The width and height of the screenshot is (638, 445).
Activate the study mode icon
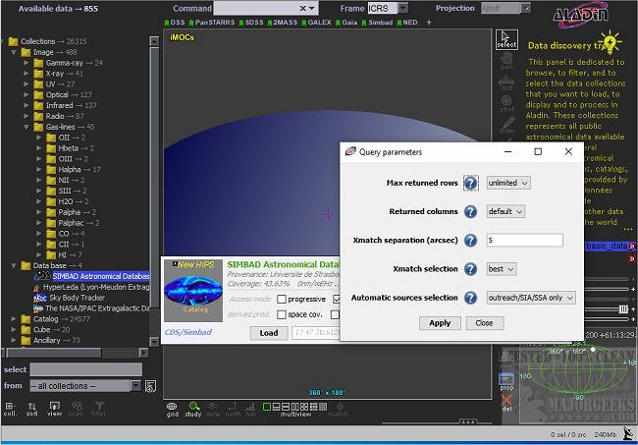click(x=194, y=408)
